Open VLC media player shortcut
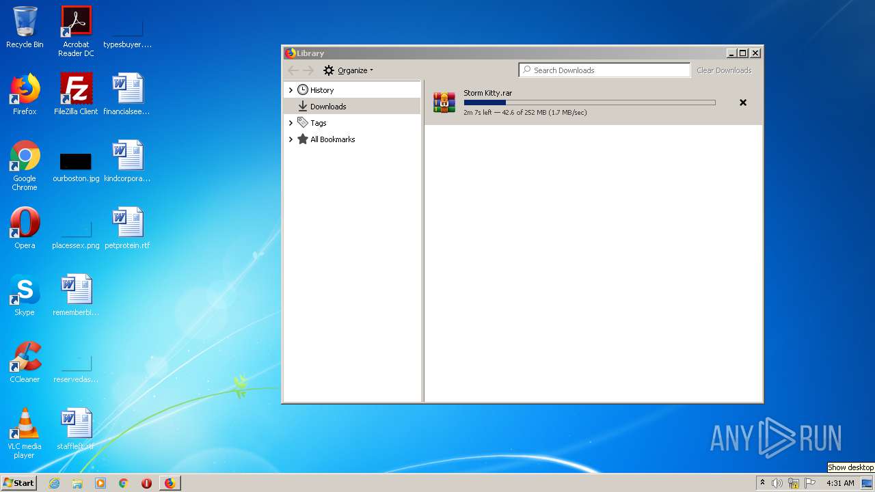The height and width of the screenshot is (492, 875). click(x=25, y=433)
